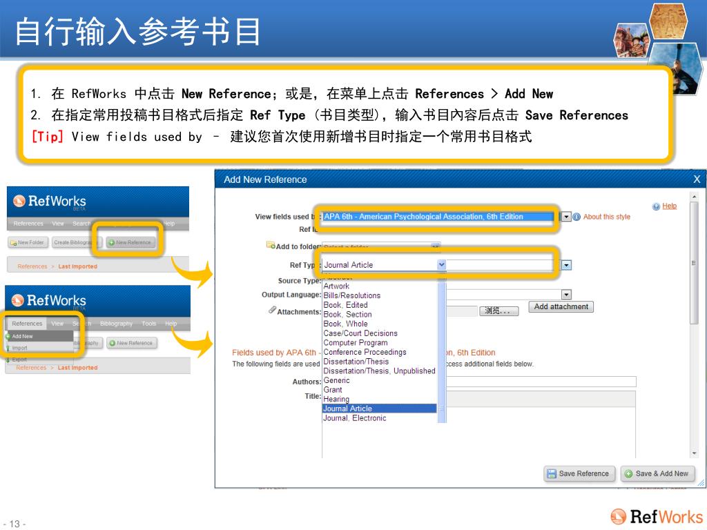Choose Bills/Resolutions from the Ref Type list
707x530 pixels.
click(351, 295)
